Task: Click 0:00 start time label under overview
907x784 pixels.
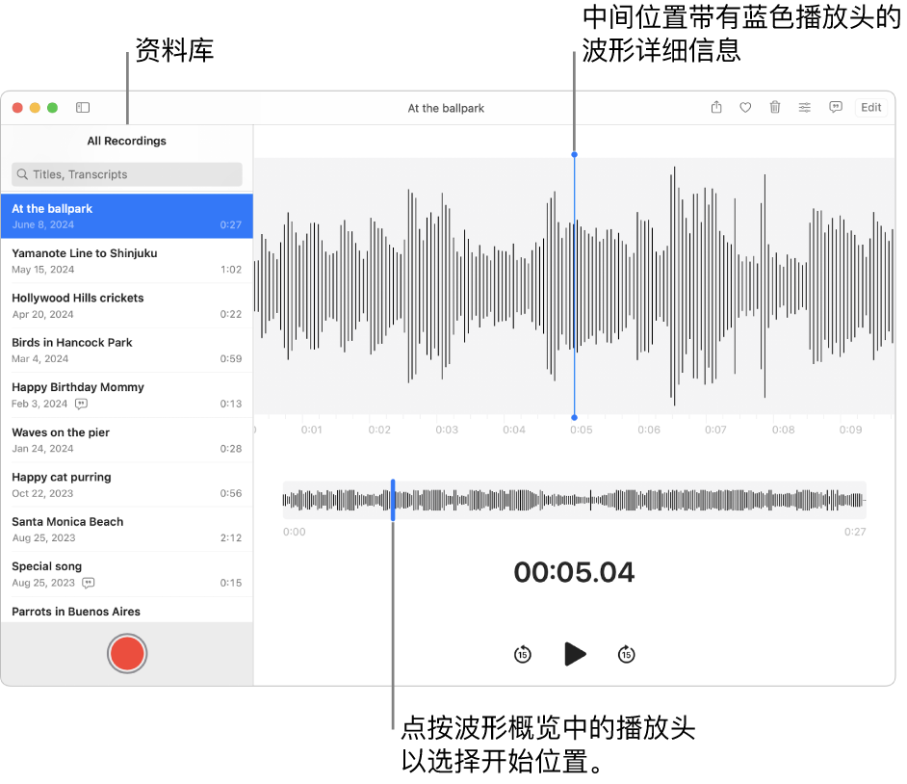Action: tap(294, 532)
